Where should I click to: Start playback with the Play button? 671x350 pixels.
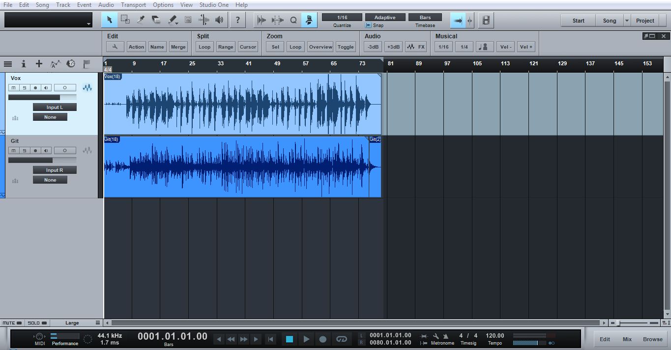[306, 339]
